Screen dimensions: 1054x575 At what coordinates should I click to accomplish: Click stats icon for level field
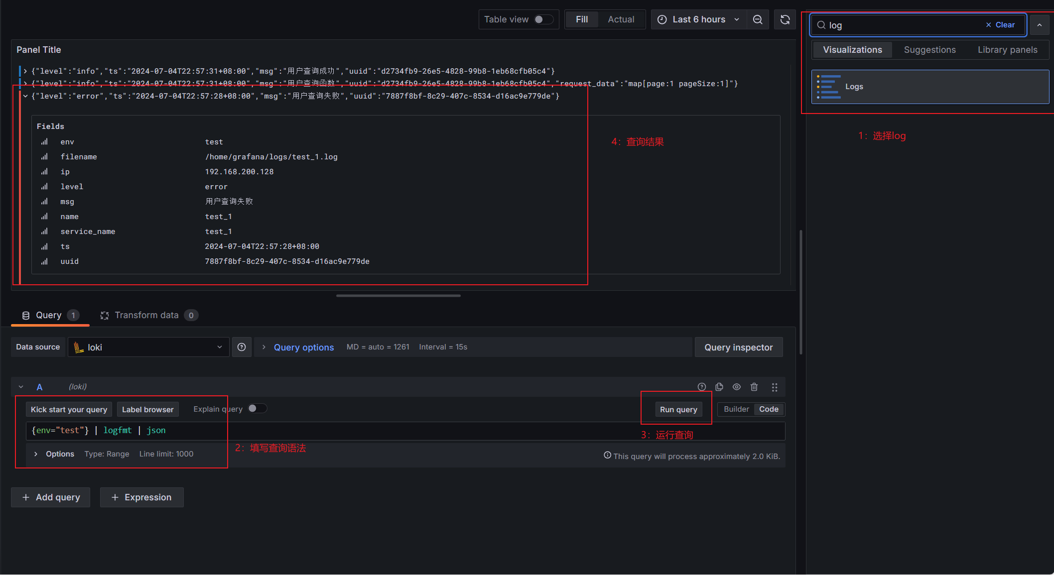[45, 187]
